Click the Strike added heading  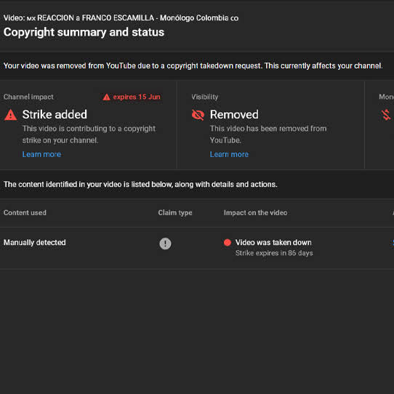tap(55, 115)
